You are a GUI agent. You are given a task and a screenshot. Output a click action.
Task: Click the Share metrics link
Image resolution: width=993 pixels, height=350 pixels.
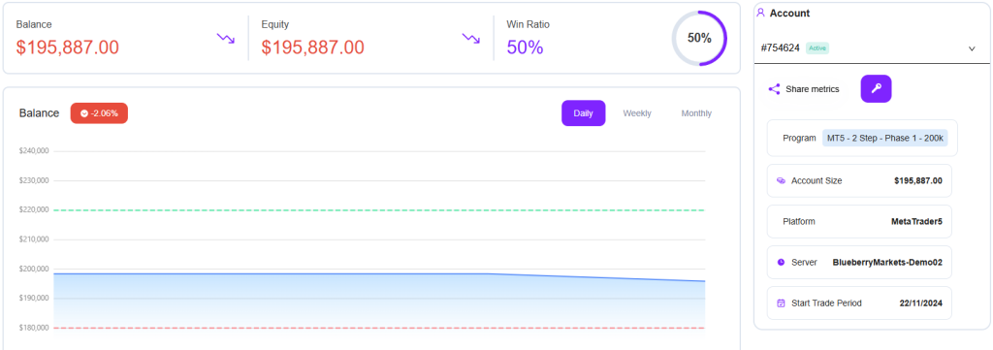813,89
